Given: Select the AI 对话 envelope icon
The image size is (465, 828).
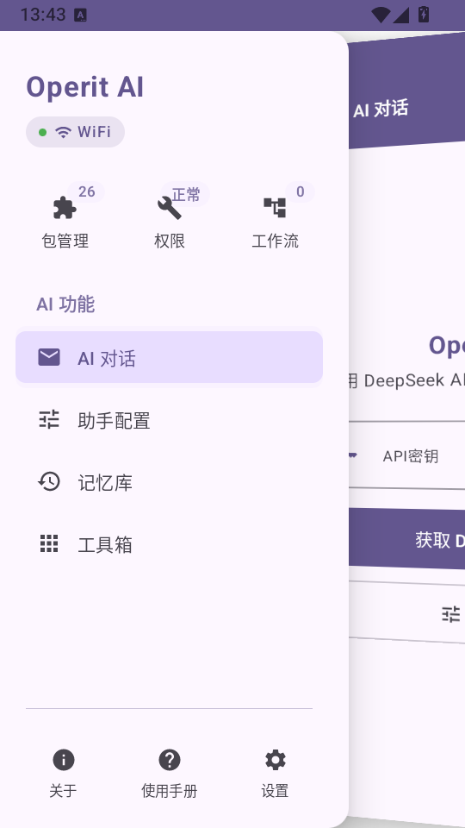Looking at the screenshot, I should tap(49, 357).
